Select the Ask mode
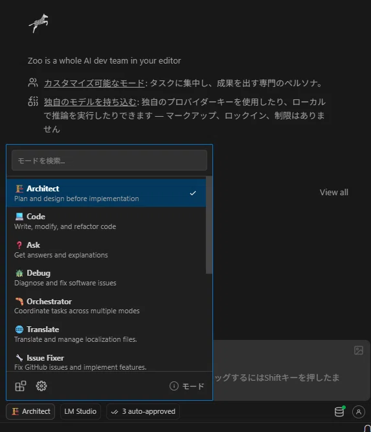This screenshot has height=432, width=371. (x=106, y=250)
